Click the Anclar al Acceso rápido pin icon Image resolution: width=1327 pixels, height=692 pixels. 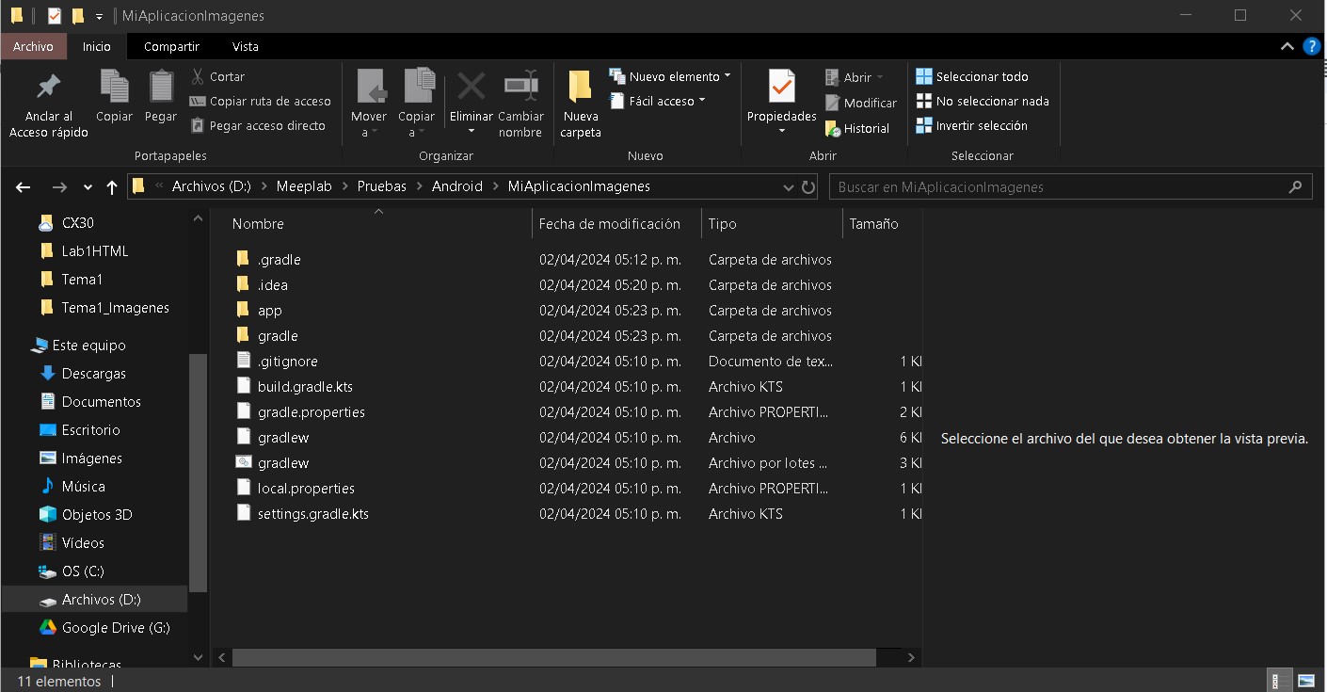[x=48, y=88]
